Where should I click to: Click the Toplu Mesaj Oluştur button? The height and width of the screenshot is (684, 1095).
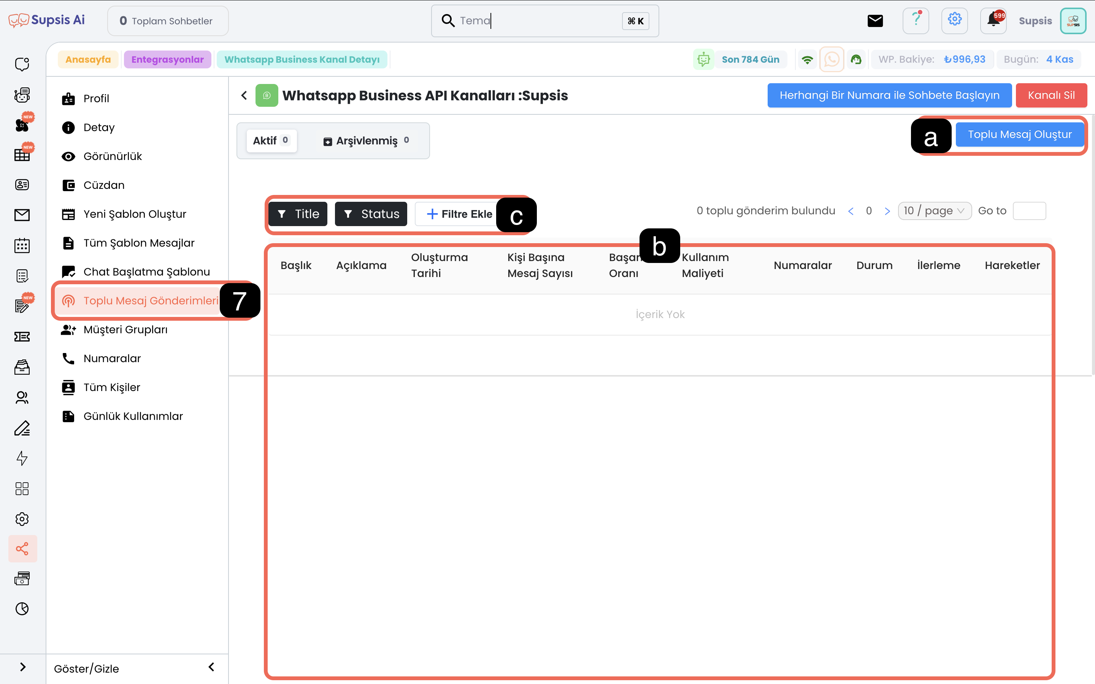[x=1019, y=135]
